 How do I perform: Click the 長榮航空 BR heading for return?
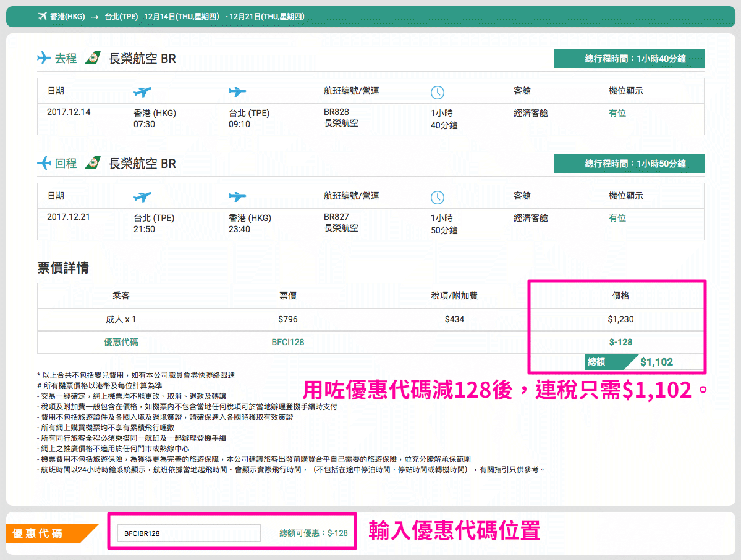tap(142, 164)
